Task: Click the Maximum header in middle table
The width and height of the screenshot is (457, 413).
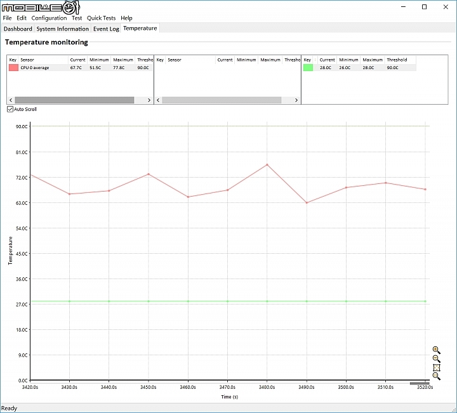Action: (x=270, y=60)
